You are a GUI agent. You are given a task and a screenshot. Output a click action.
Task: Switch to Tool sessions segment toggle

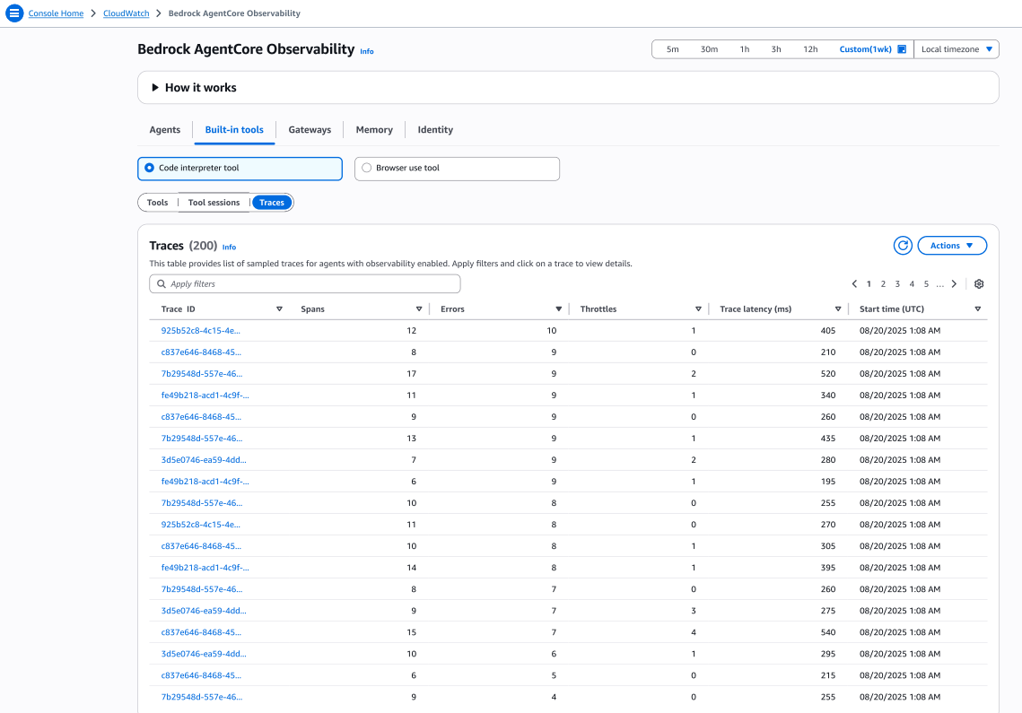[x=214, y=203]
